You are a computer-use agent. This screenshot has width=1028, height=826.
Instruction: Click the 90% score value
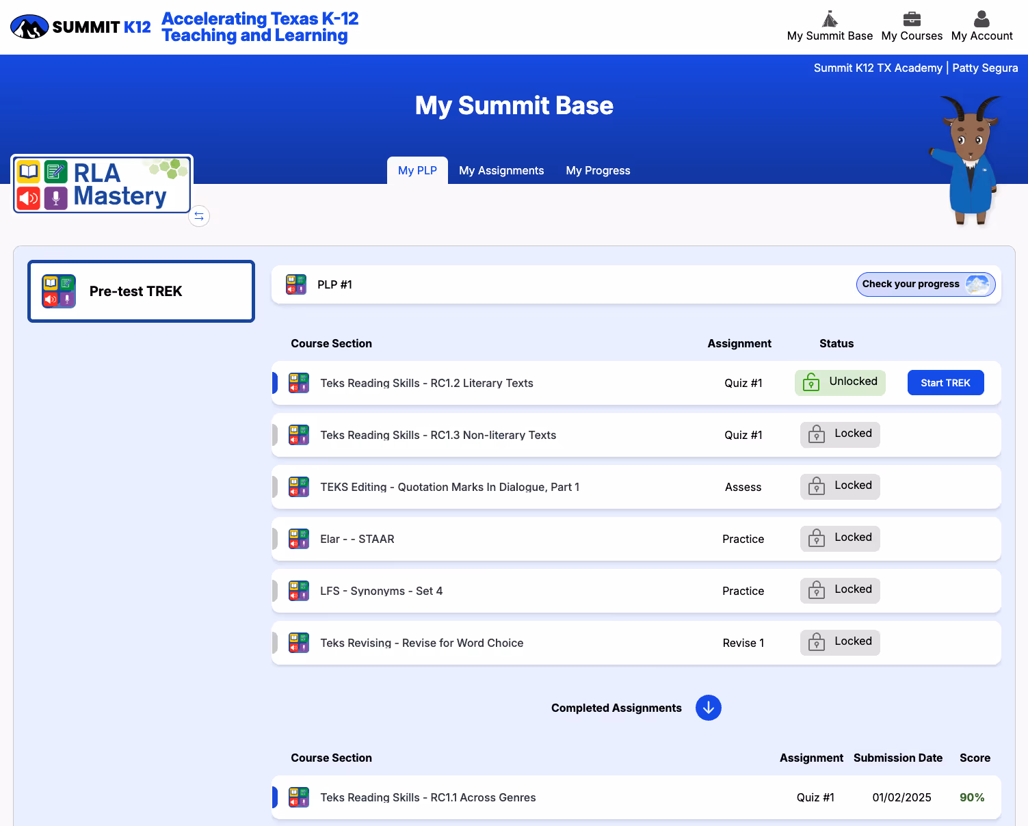point(972,797)
